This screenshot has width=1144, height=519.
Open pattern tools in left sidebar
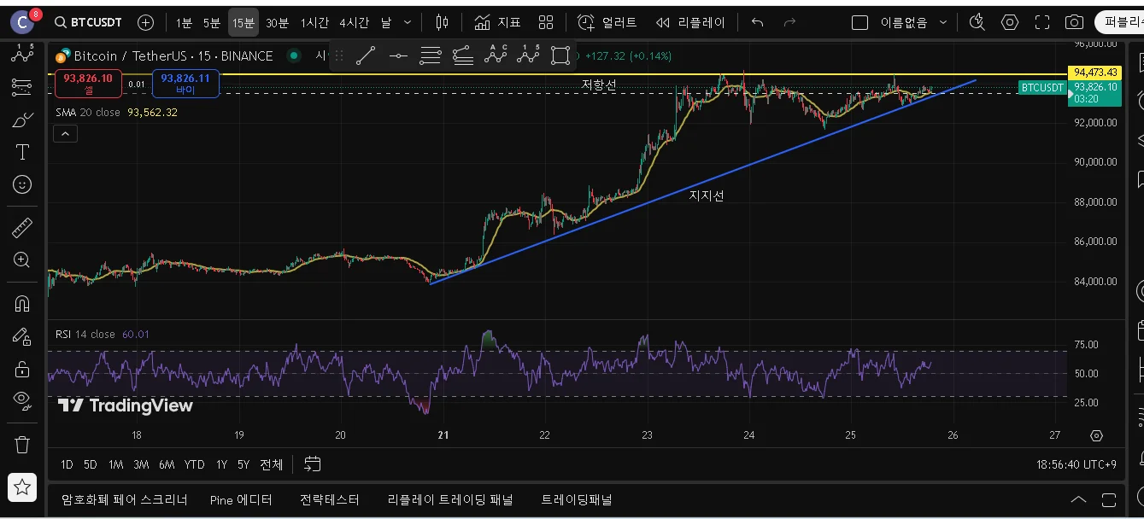click(22, 54)
